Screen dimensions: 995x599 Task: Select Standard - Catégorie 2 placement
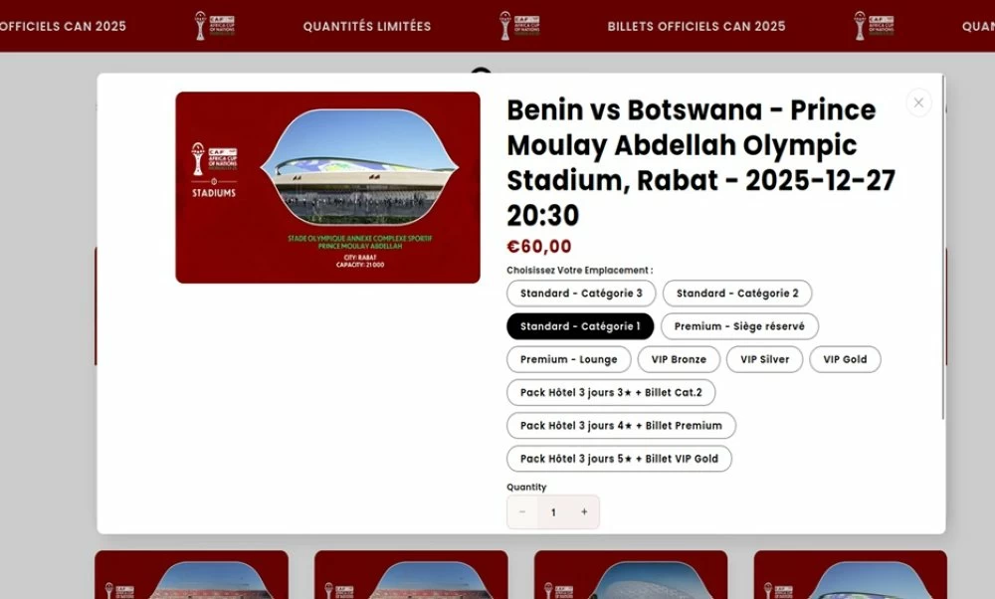click(739, 293)
